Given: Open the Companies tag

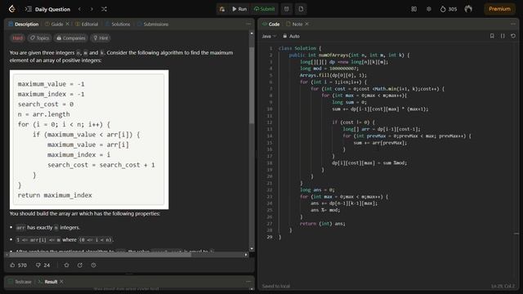Looking at the screenshot, I should point(71,38).
